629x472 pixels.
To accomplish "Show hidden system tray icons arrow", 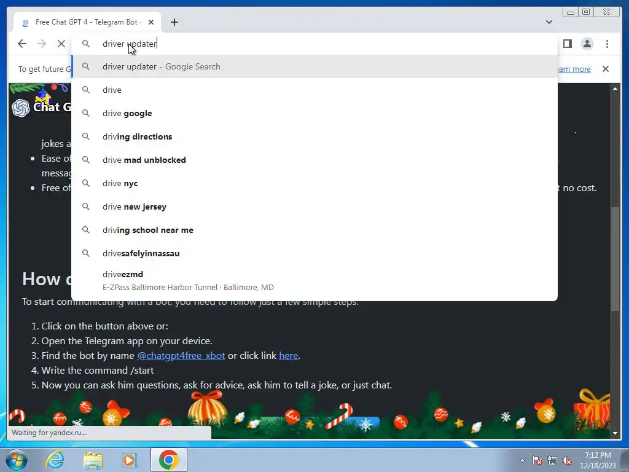I will 522,460.
